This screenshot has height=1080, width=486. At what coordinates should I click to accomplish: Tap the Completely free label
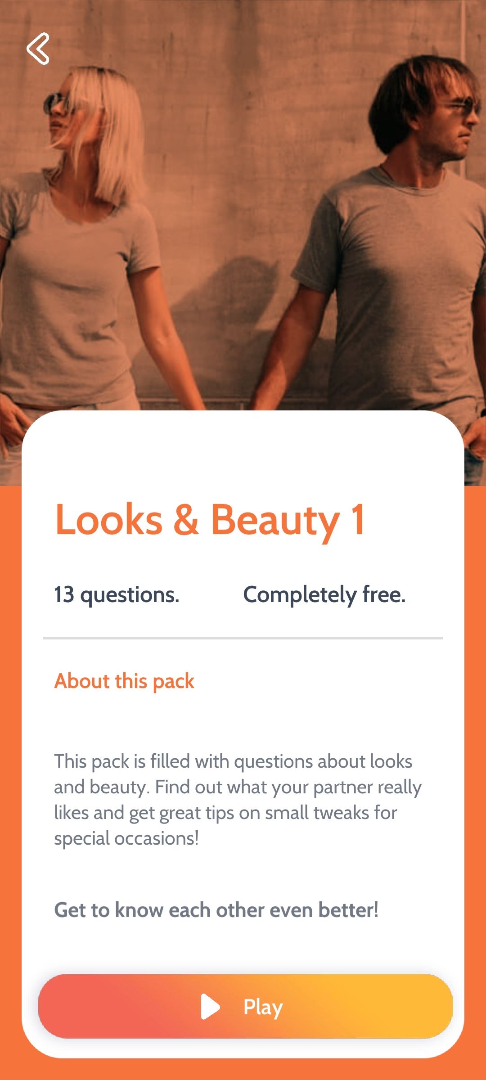coord(324,594)
